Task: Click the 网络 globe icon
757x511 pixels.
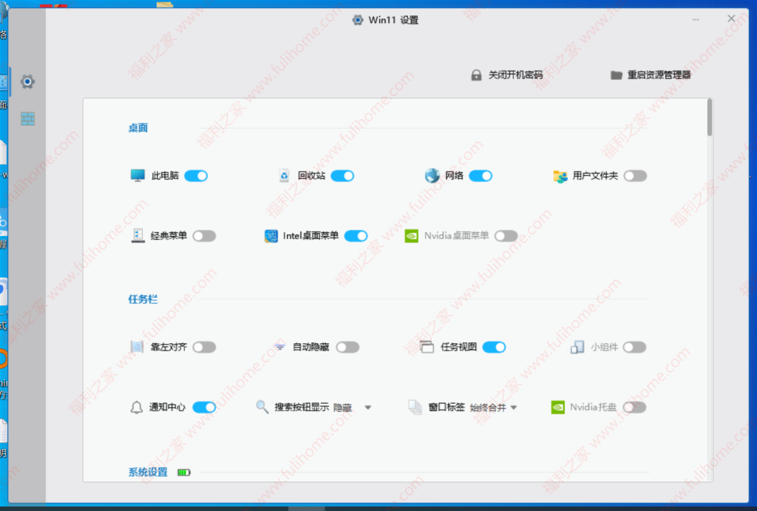Action: [432, 175]
